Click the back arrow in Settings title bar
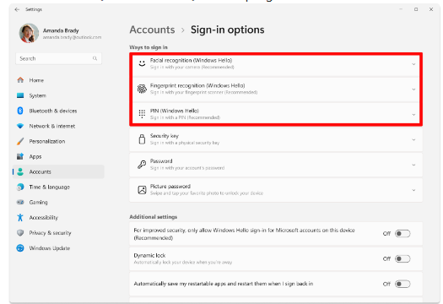 point(17,9)
